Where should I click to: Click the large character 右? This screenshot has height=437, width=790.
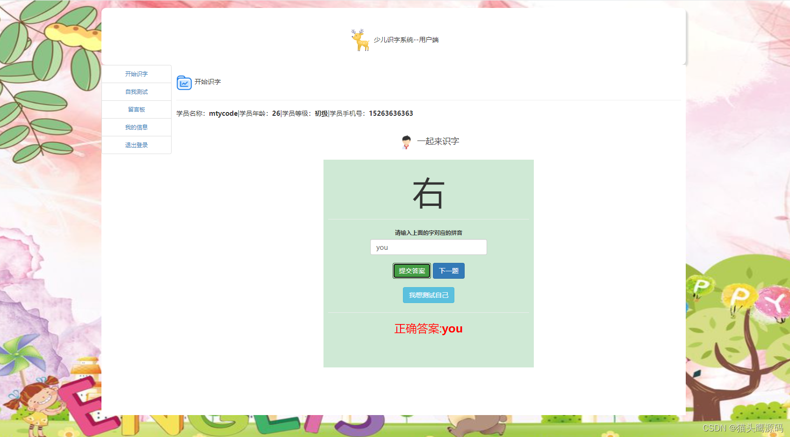(429, 193)
